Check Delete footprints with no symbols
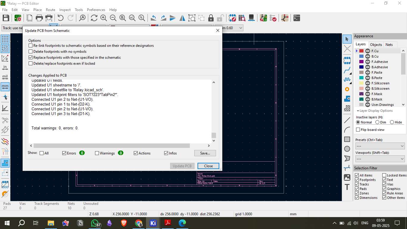The height and width of the screenshot is (229, 407). point(30,52)
